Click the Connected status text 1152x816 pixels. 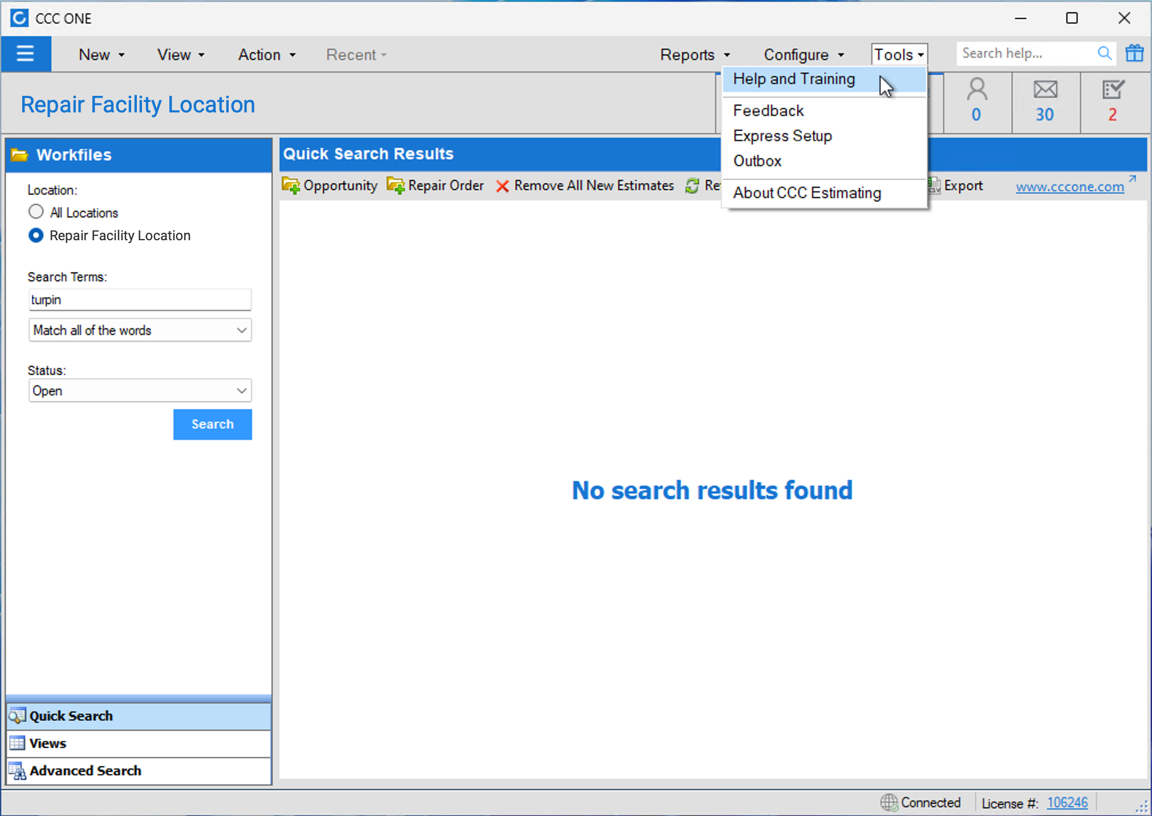[931, 803]
